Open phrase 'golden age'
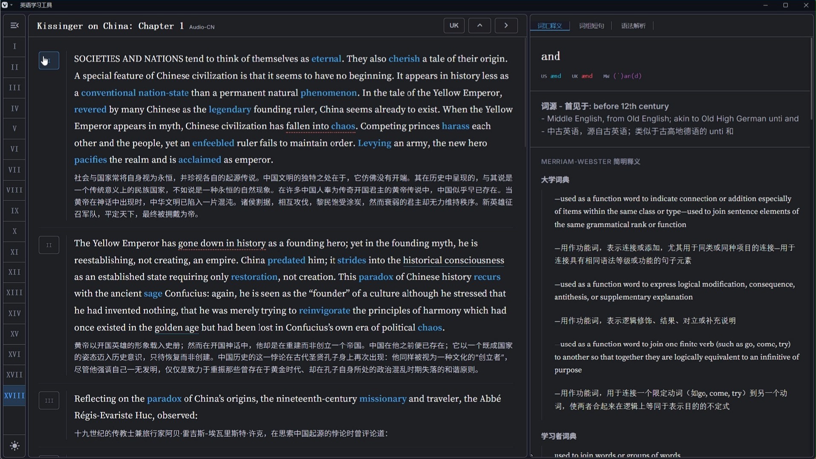This screenshot has width=816, height=459. 176,328
